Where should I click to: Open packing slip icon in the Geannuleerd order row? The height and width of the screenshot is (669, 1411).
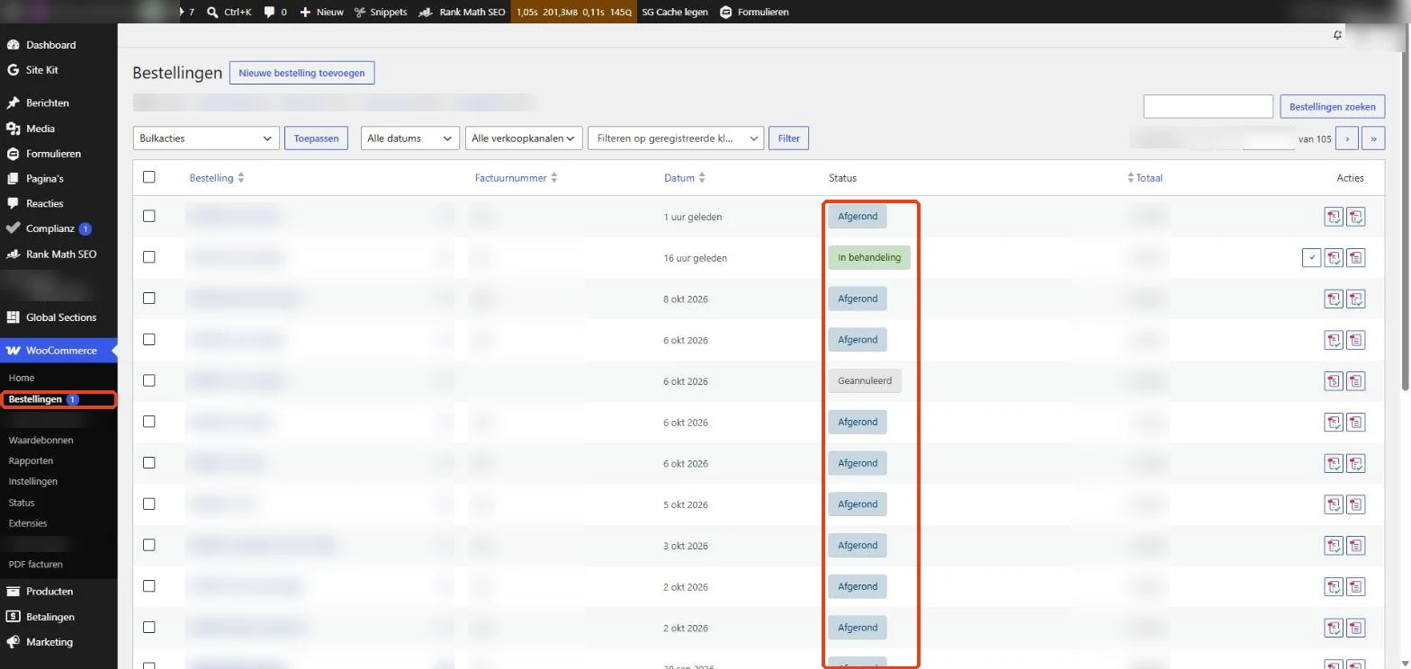point(1356,381)
